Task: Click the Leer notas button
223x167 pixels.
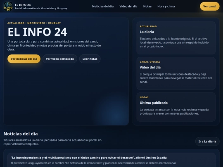Action: pyautogui.click(x=90, y=59)
